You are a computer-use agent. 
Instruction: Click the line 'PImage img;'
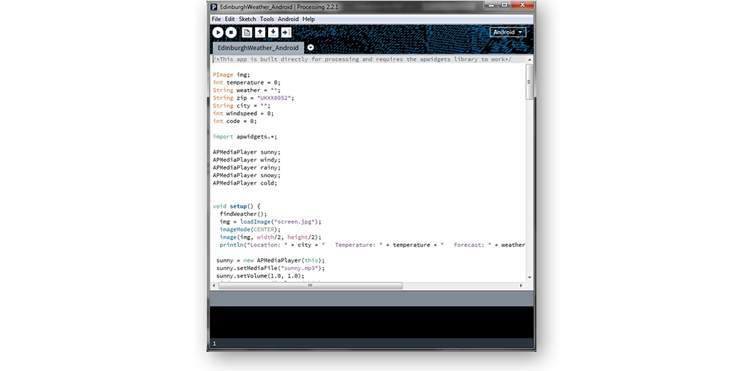231,75
